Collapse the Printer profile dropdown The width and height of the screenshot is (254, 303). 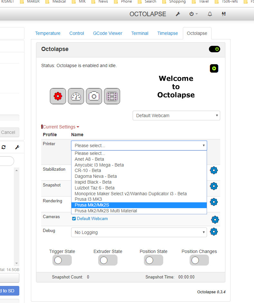[x=139, y=146]
